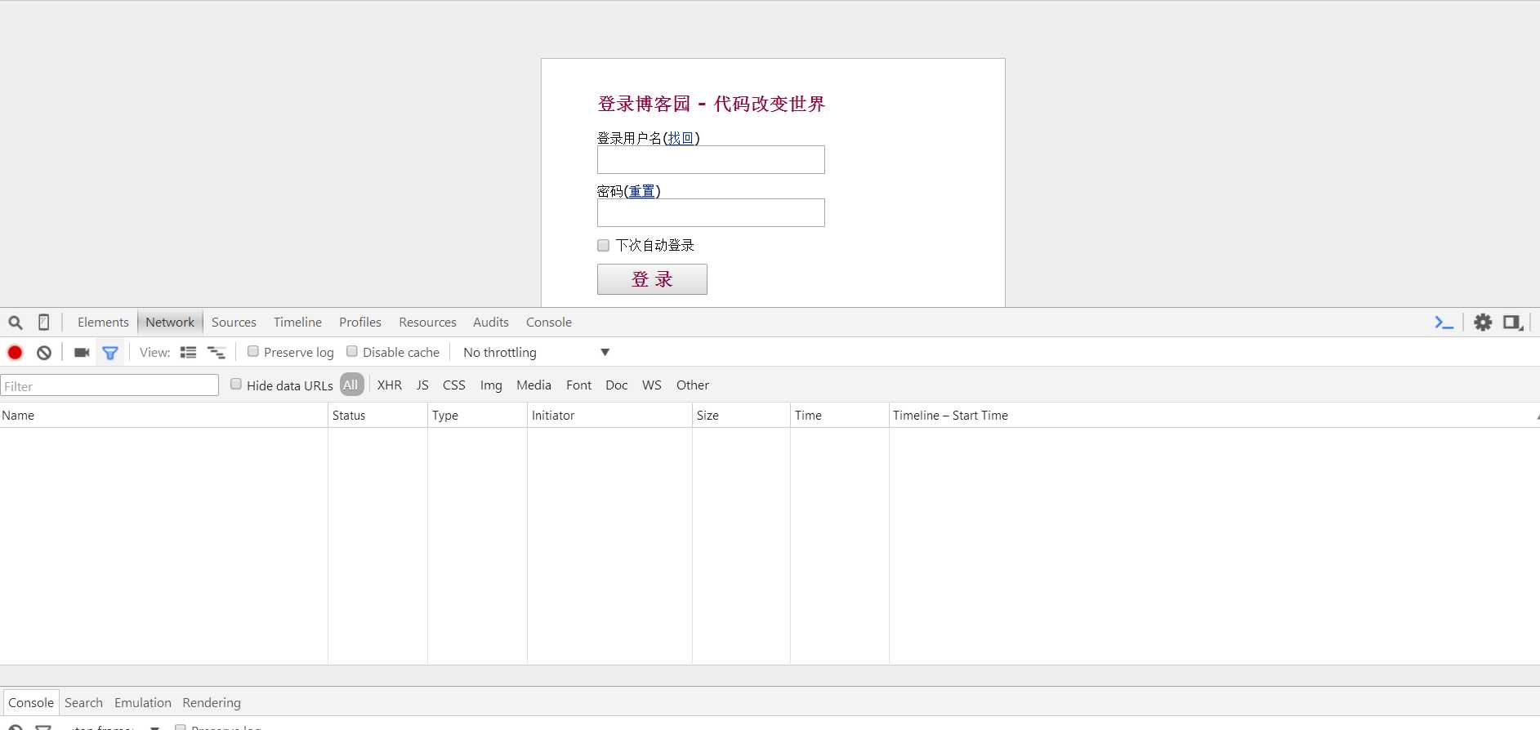
Task: Show the console drawer icon
Action: [1444, 323]
